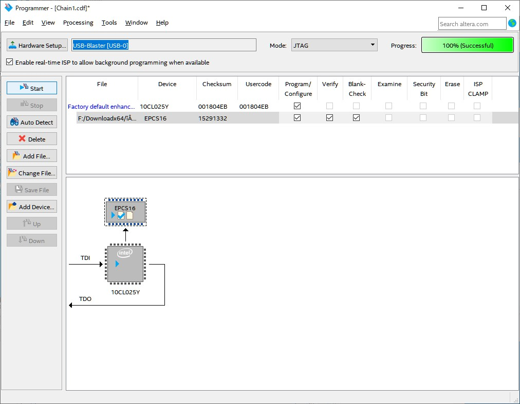The width and height of the screenshot is (520, 404).
Task: Toggle Verify for 10CL025Y row
Action: 329,106
